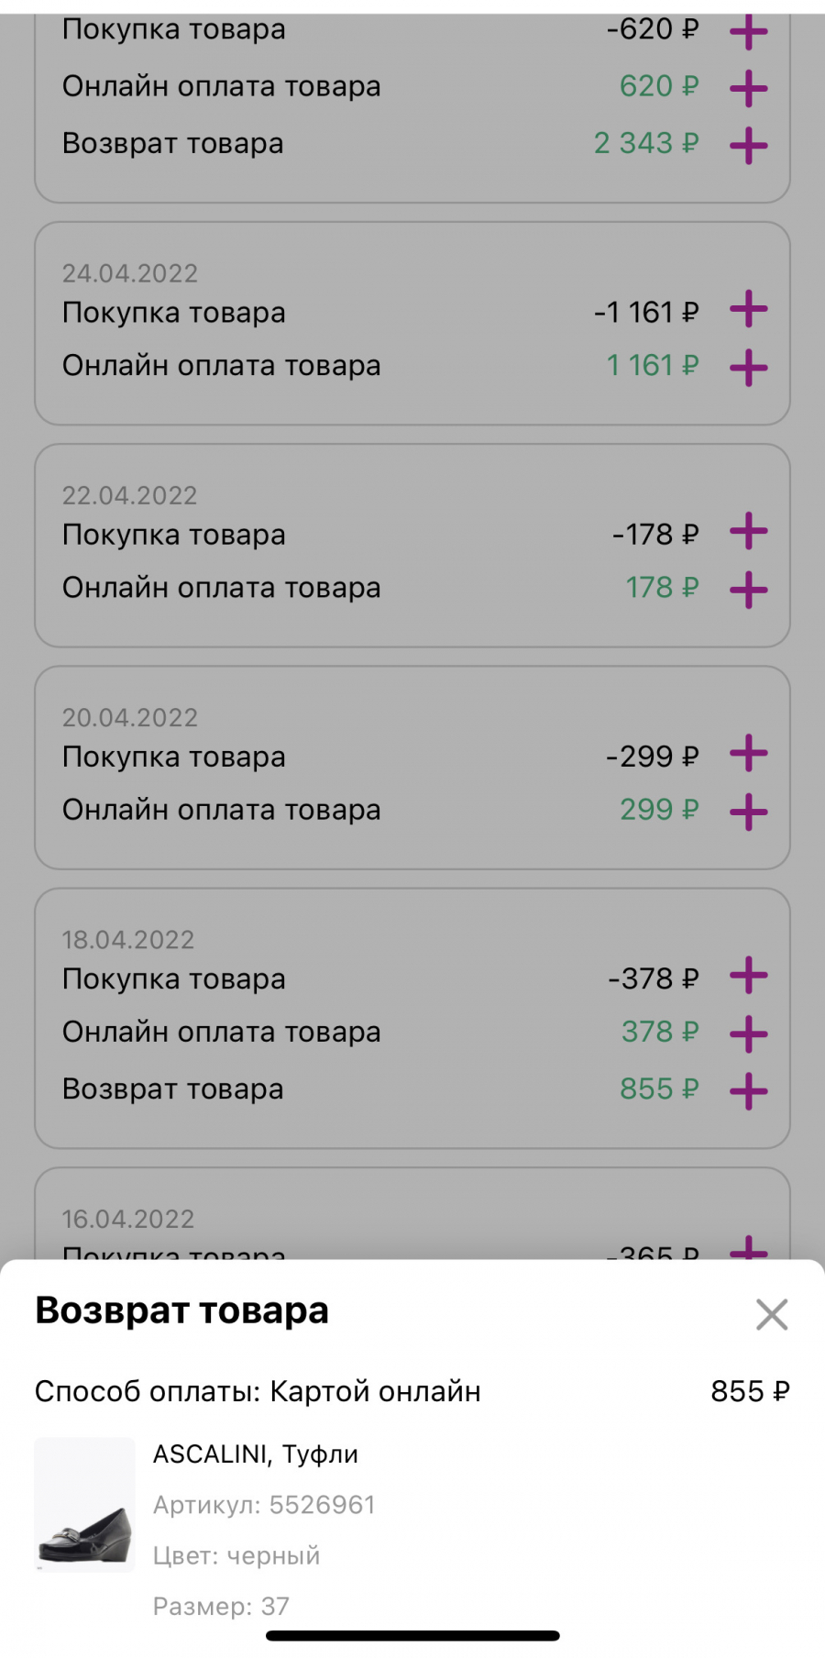Expand the -1 161 ₽ purchase on 24.04.2022

point(749,309)
